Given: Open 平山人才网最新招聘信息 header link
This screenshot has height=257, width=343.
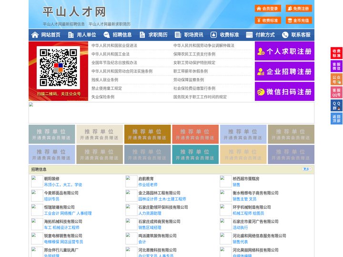Looking at the screenshot, I should coord(64,24).
